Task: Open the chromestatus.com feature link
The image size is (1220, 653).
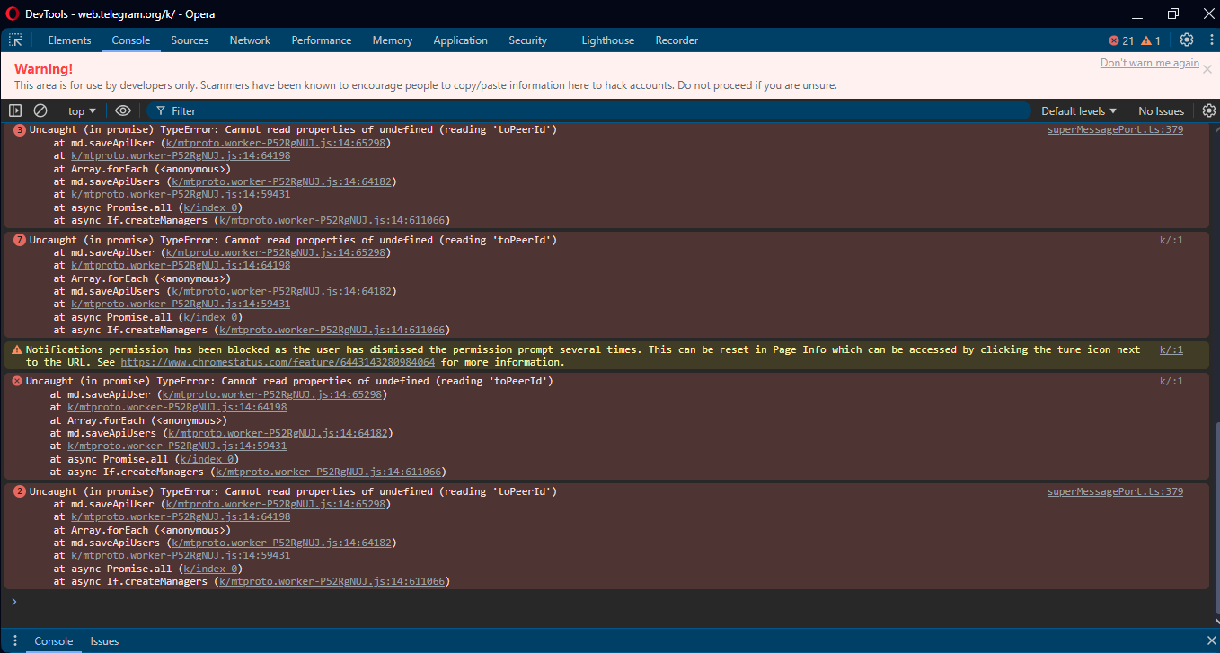Action: pos(278,363)
